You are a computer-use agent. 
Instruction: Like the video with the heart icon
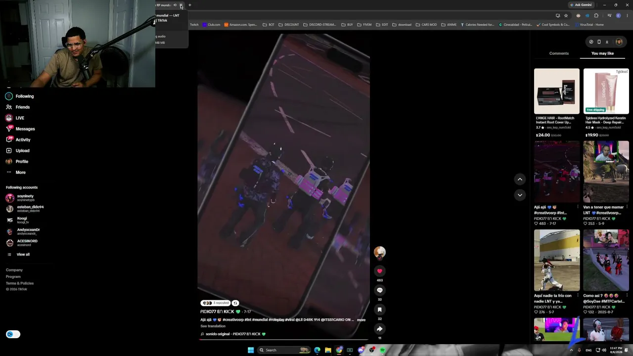pos(380,271)
